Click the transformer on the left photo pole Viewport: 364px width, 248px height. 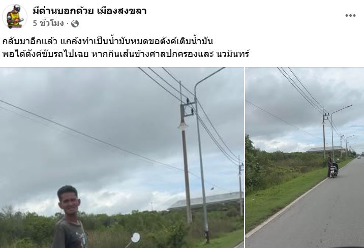click(x=187, y=110)
